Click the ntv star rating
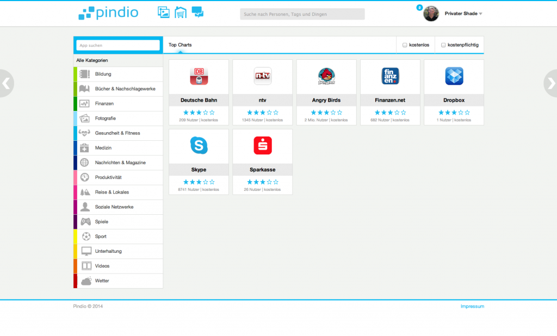This screenshot has width=557, height=336. (263, 113)
